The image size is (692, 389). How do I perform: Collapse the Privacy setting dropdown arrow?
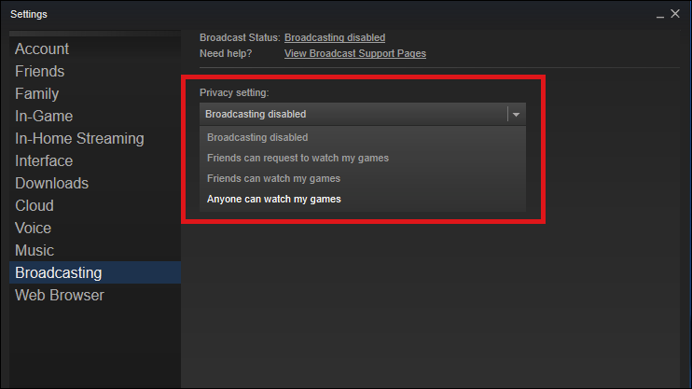point(516,115)
